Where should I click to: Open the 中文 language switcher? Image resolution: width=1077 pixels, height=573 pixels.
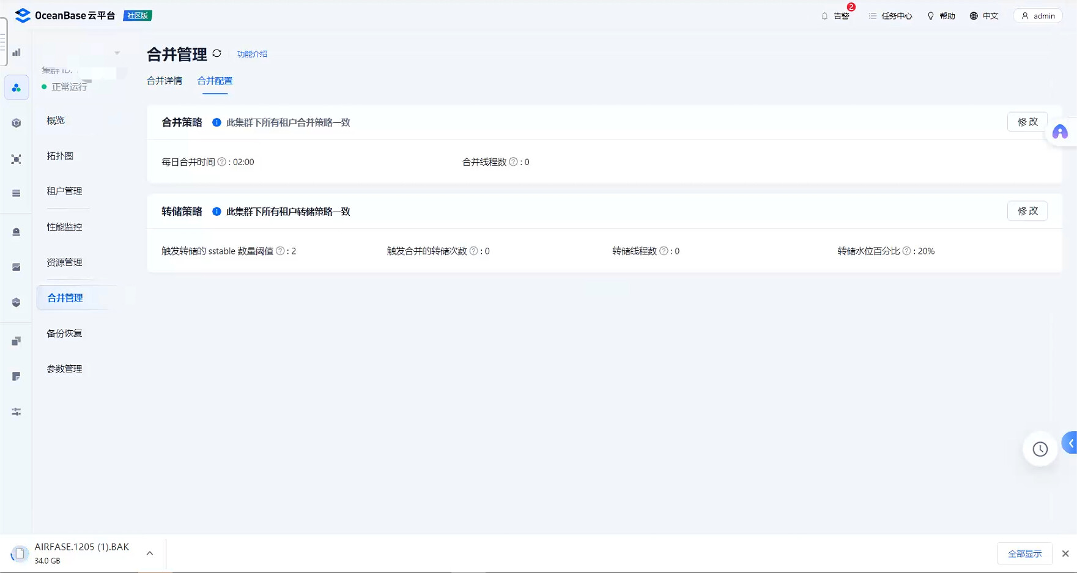pos(983,16)
